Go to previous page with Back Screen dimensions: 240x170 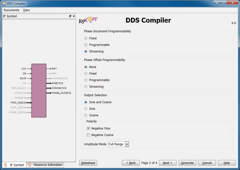tap(131, 163)
